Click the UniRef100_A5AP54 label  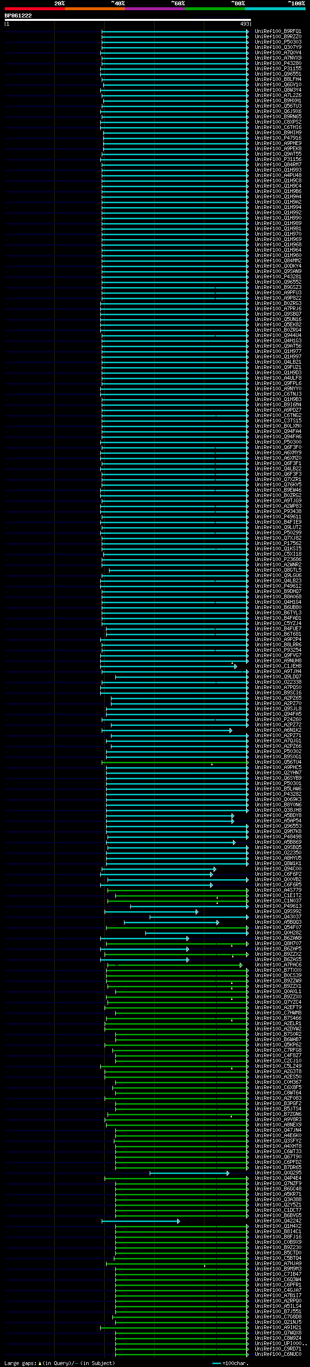278,821
